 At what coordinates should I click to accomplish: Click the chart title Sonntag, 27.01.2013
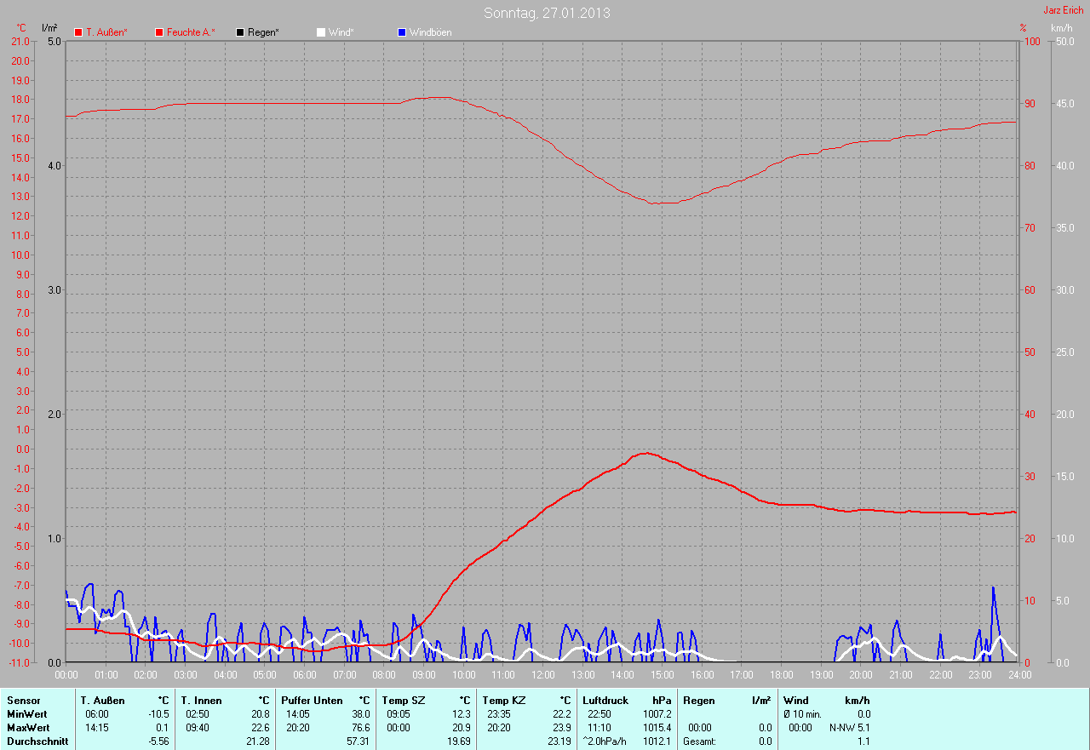(x=547, y=13)
